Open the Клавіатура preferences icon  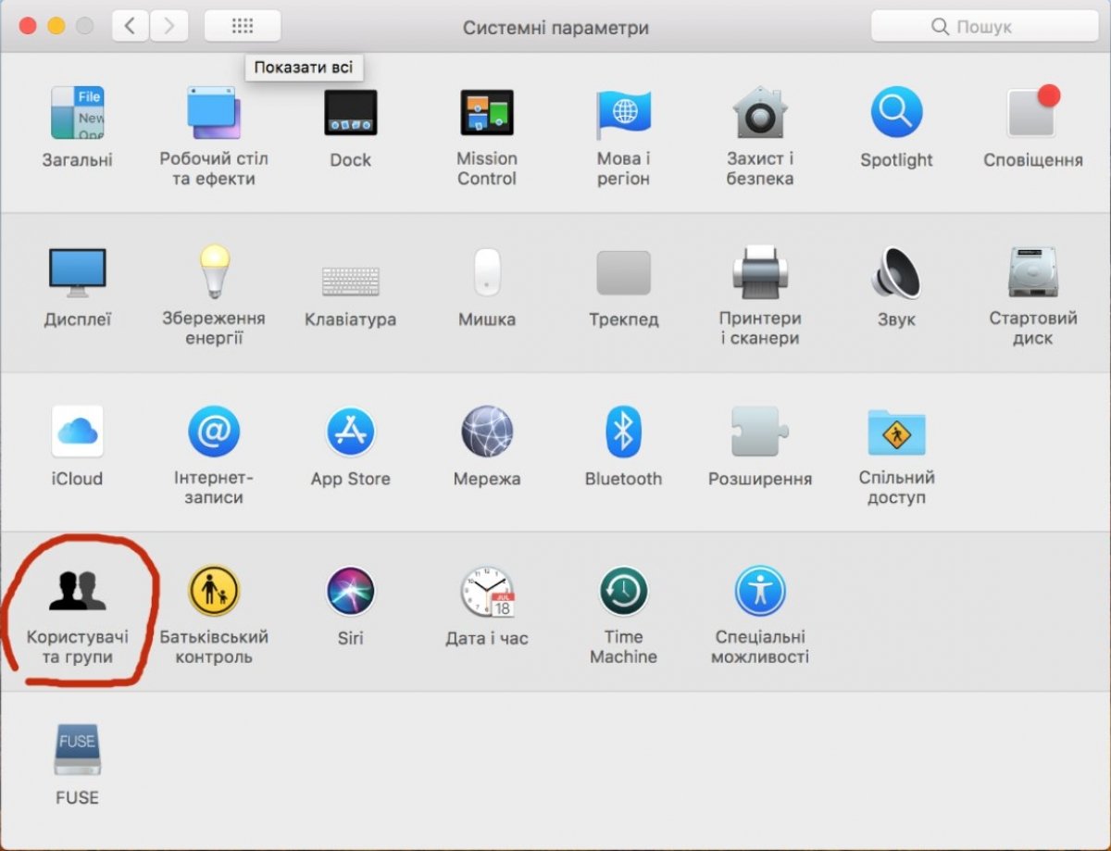tap(350, 281)
